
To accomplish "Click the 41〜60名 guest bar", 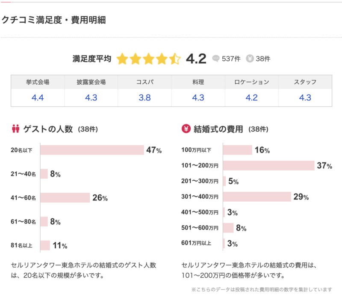I will [65, 198].
